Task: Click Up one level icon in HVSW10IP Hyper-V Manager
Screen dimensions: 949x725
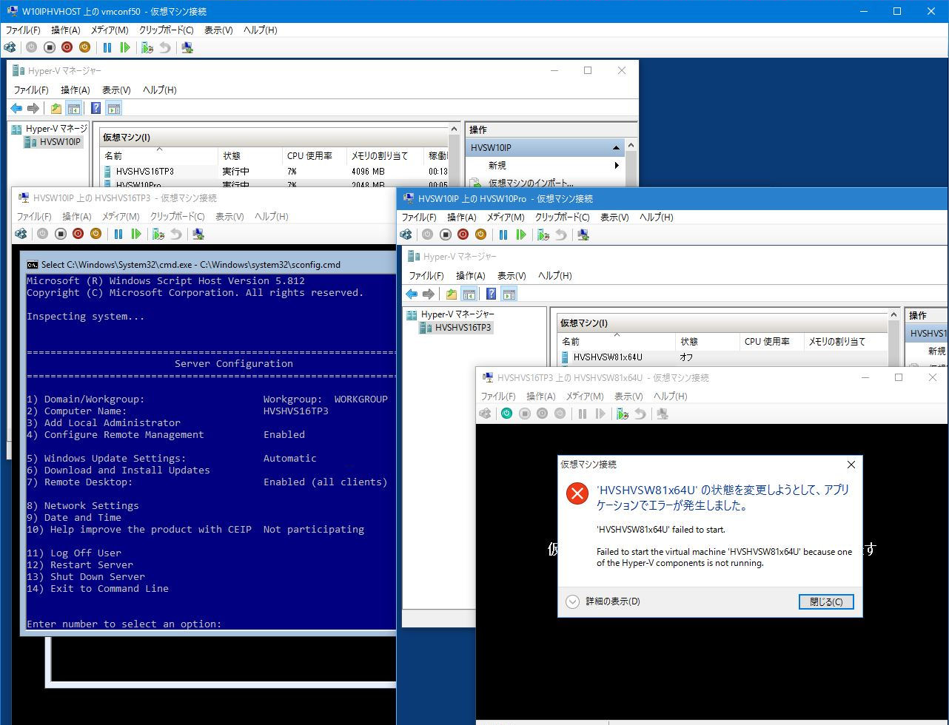Action: tap(56, 108)
